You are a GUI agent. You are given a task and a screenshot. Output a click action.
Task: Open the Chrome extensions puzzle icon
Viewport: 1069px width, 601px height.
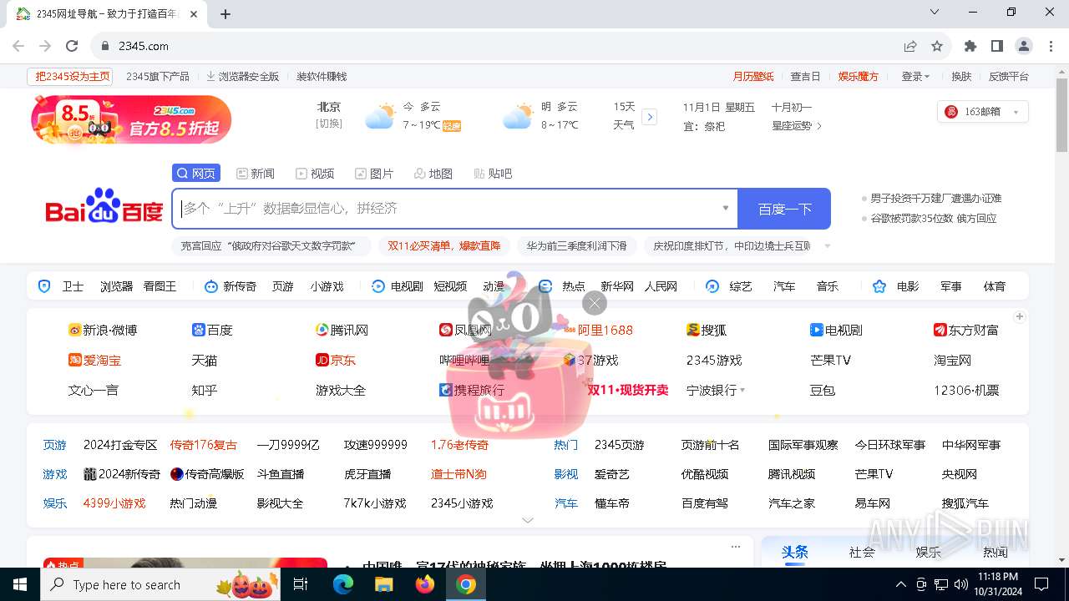point(970,46)
